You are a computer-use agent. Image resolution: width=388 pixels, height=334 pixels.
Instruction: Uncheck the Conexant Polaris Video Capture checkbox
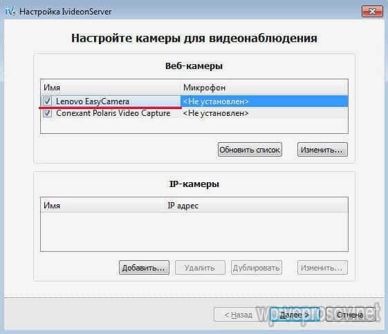pyautogui.click(x=47, y=113)
